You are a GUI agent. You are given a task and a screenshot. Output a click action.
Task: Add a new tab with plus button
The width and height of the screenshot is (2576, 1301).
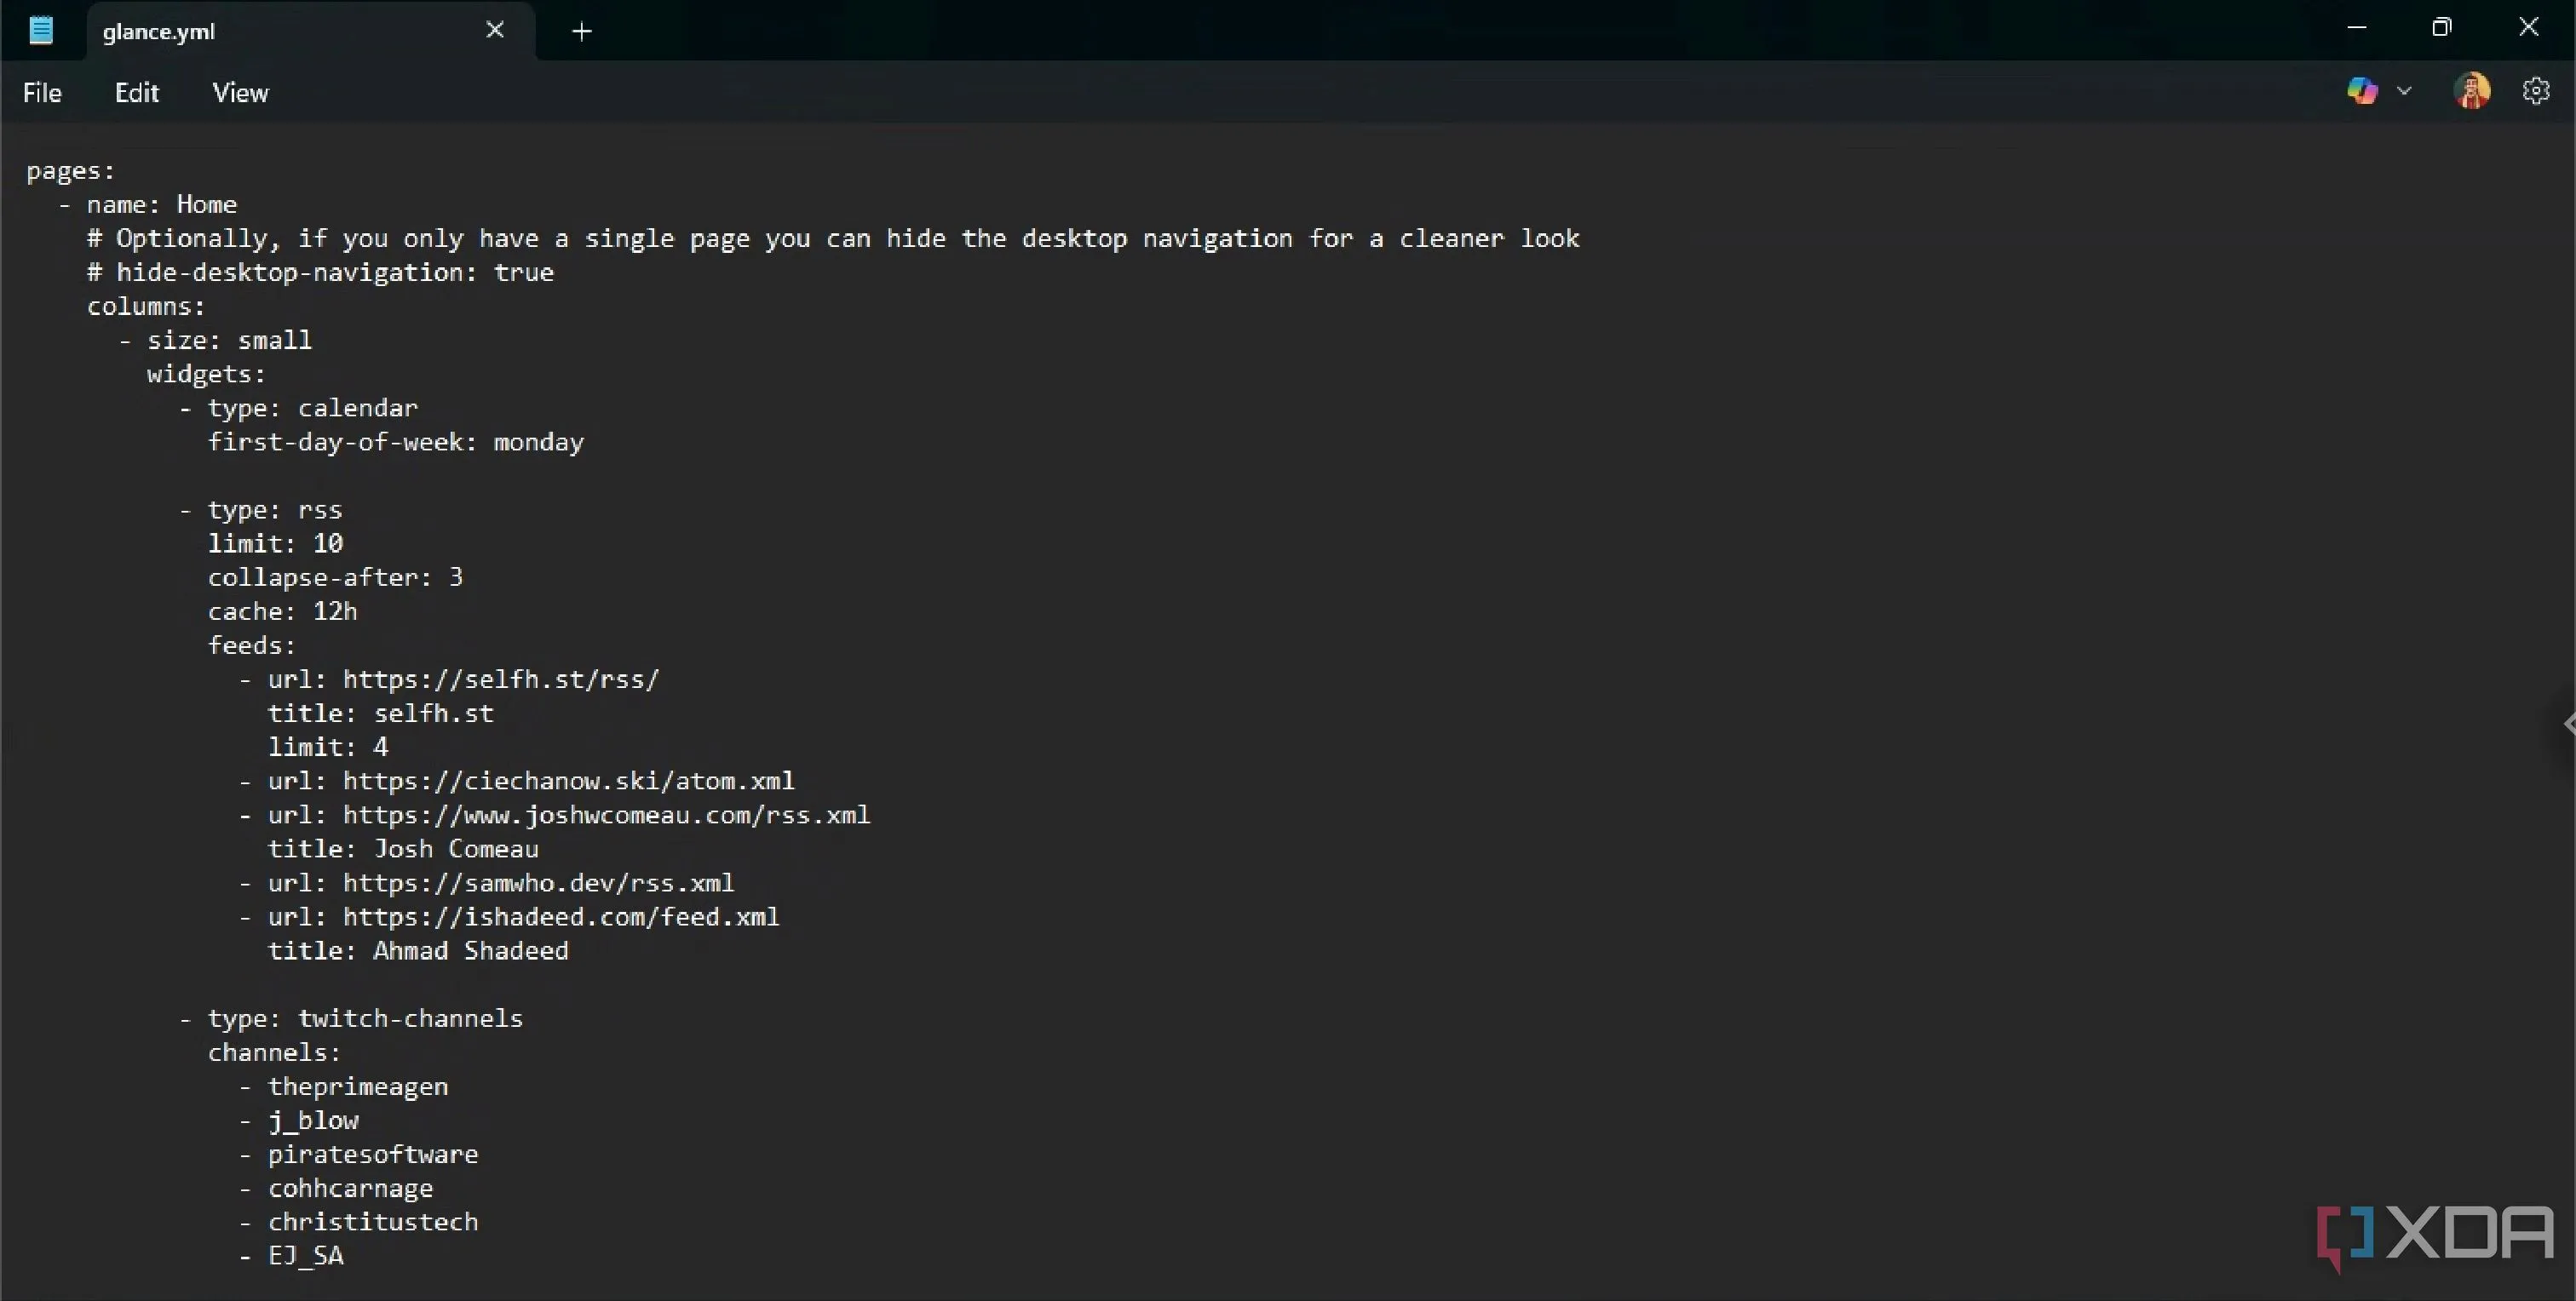coord(582,32)
